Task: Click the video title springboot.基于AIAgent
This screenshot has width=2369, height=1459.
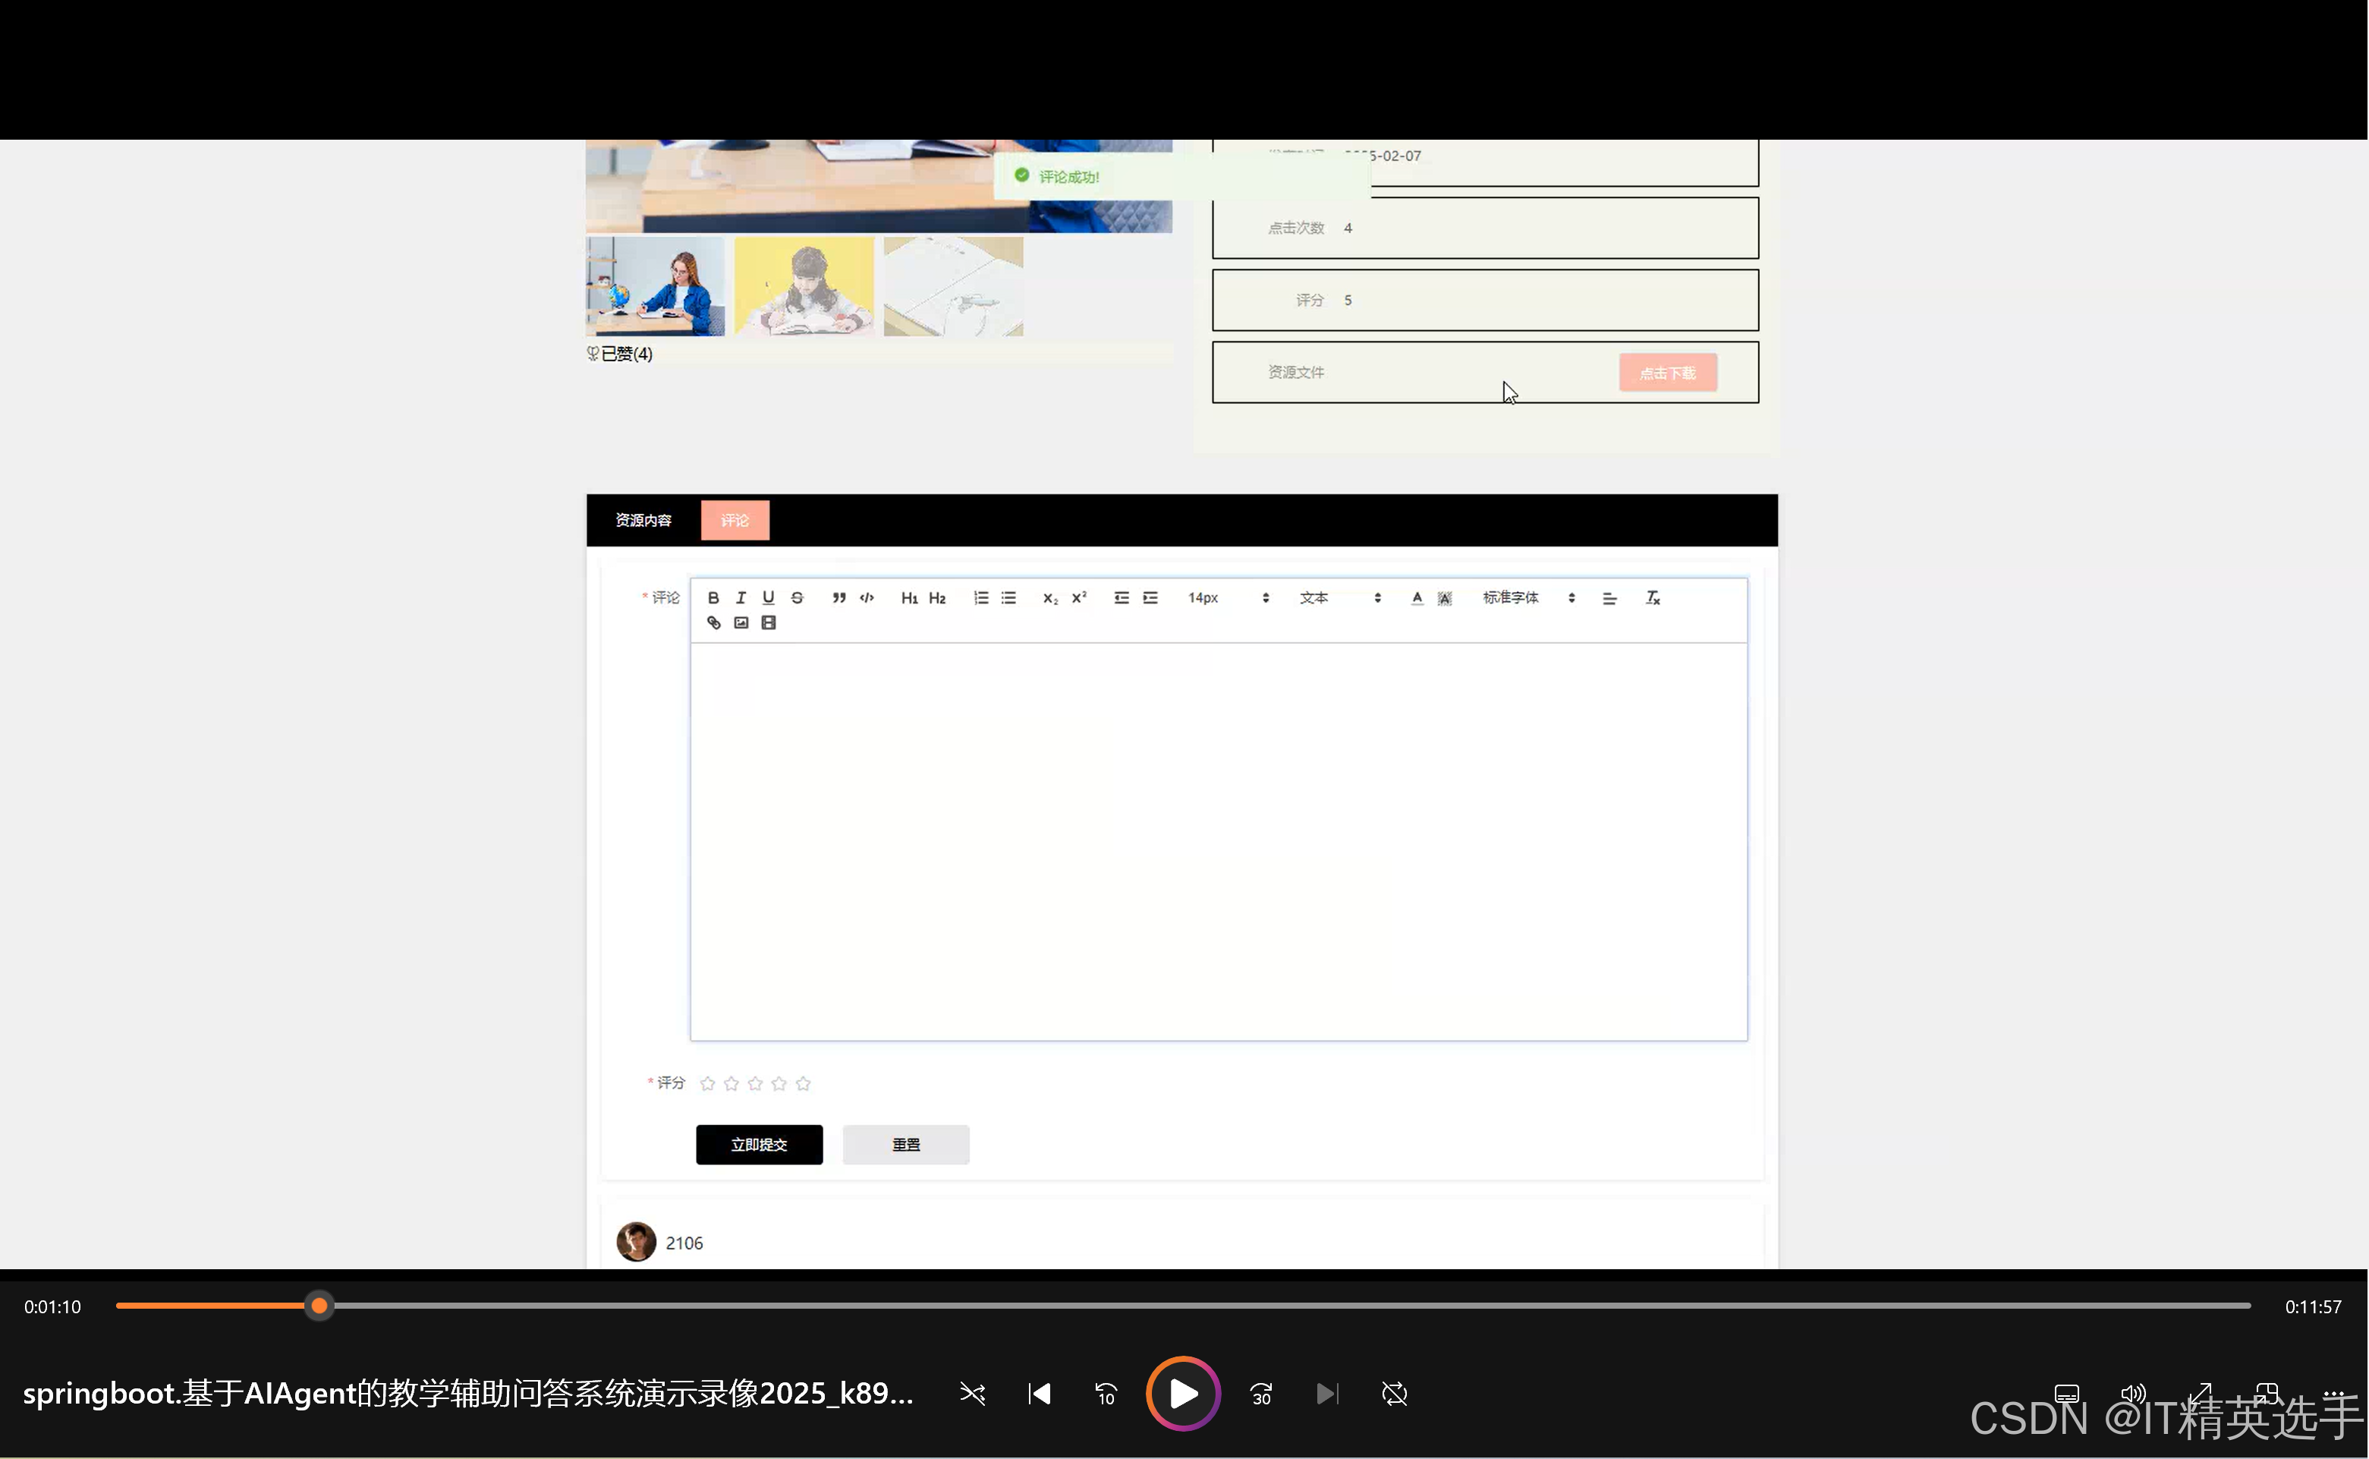Action: click(x=468, y=1394)
